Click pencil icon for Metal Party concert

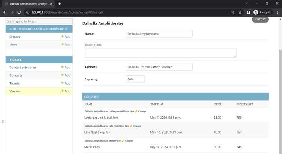(x=123, y=141)
